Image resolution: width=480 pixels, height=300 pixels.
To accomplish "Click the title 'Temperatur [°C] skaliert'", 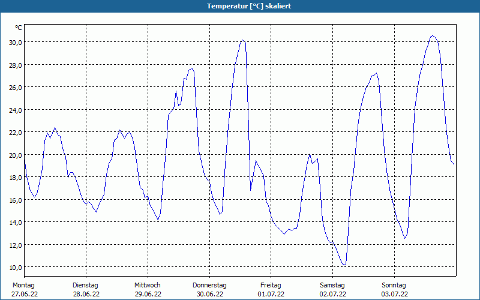I will 249,6.
